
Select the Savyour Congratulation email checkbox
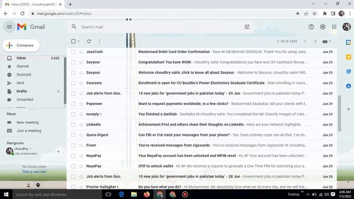point(74,62)
